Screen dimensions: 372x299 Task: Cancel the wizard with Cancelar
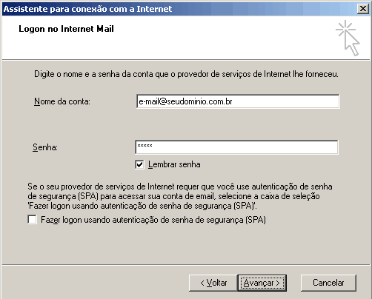(328, 283)
